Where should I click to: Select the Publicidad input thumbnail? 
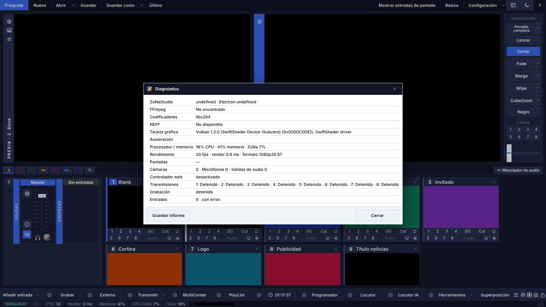click(x=303, y=269)
